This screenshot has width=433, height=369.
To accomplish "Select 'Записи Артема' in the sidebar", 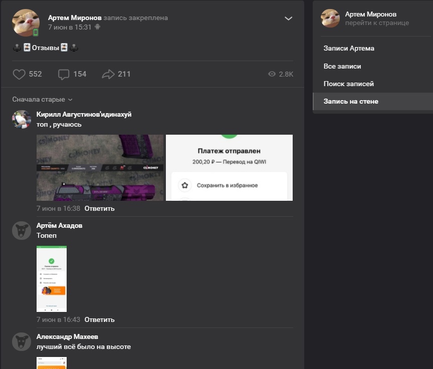I will [x=349, y=49].
